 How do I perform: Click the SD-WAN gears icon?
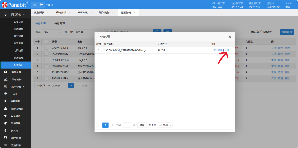(x=6, y=86)
